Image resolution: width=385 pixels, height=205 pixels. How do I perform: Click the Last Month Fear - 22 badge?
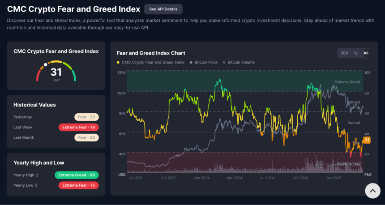coord(86,138)
